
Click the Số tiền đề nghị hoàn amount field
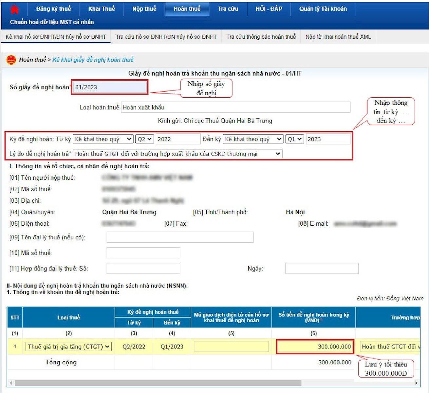315,346
